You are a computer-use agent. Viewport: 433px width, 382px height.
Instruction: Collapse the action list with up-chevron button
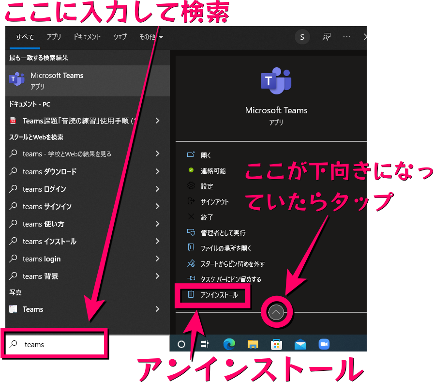(x=276, y=312)
